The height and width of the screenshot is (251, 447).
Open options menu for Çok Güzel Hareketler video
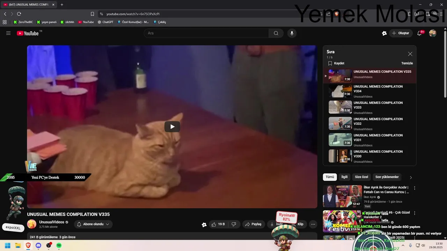point(415,213)
